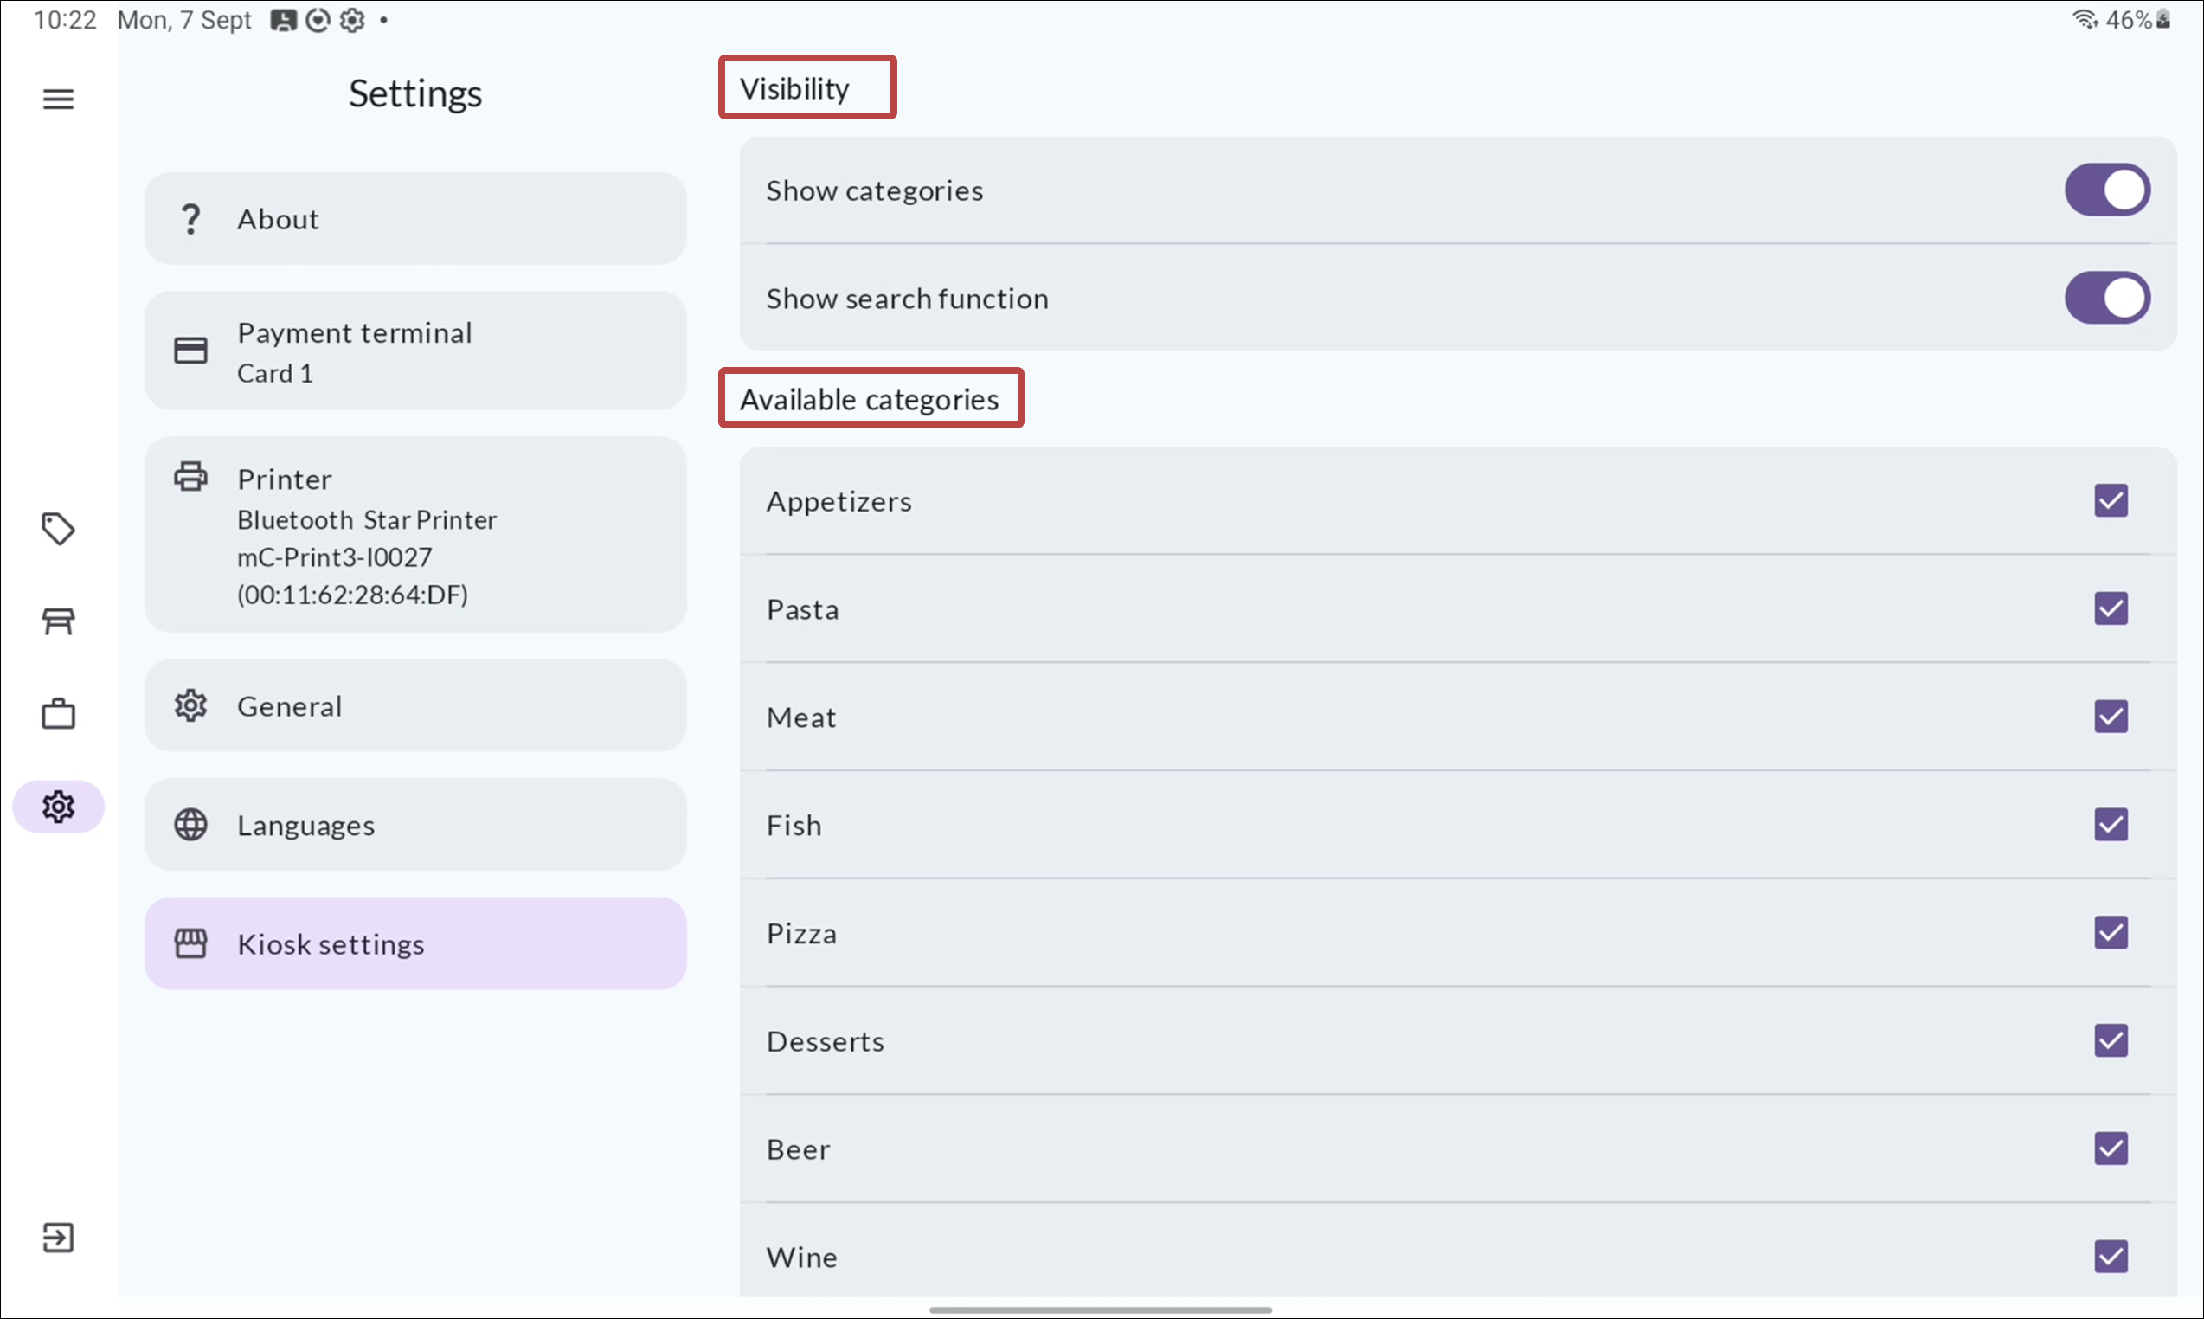This screenshot has height=1319, width=2204.
Task: Select the settings gear in sidebar
Action: [59, 807]
